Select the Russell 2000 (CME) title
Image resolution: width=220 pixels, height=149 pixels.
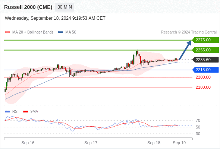click(28, 7)
